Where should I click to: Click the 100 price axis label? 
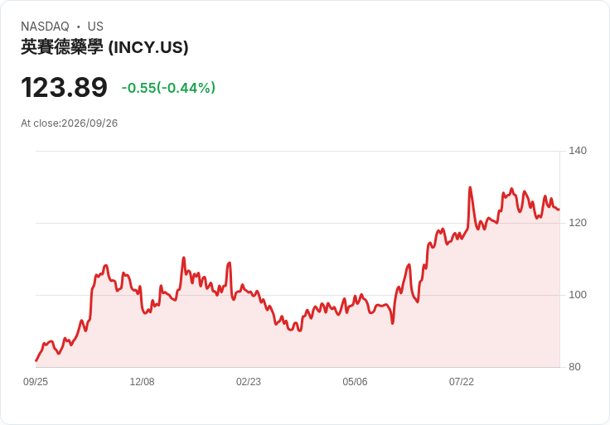(578, 295)
